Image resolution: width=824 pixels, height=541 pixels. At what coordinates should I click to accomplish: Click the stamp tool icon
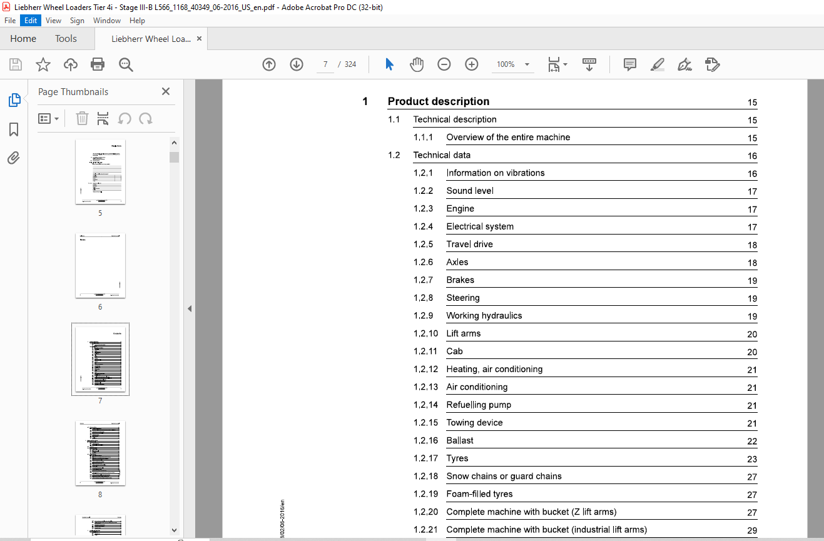[713, 64]
